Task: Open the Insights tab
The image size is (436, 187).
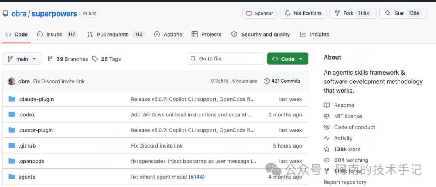Action: coord(314,34)
